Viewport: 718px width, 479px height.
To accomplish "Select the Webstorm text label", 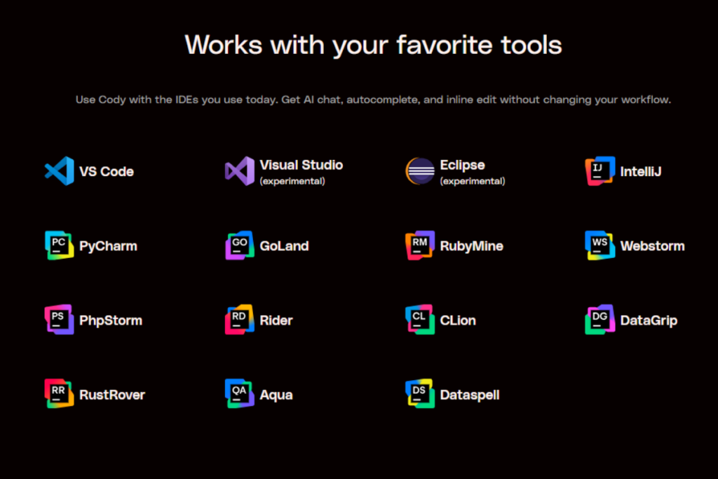I will pyautogui.click(x=653, y=246).
